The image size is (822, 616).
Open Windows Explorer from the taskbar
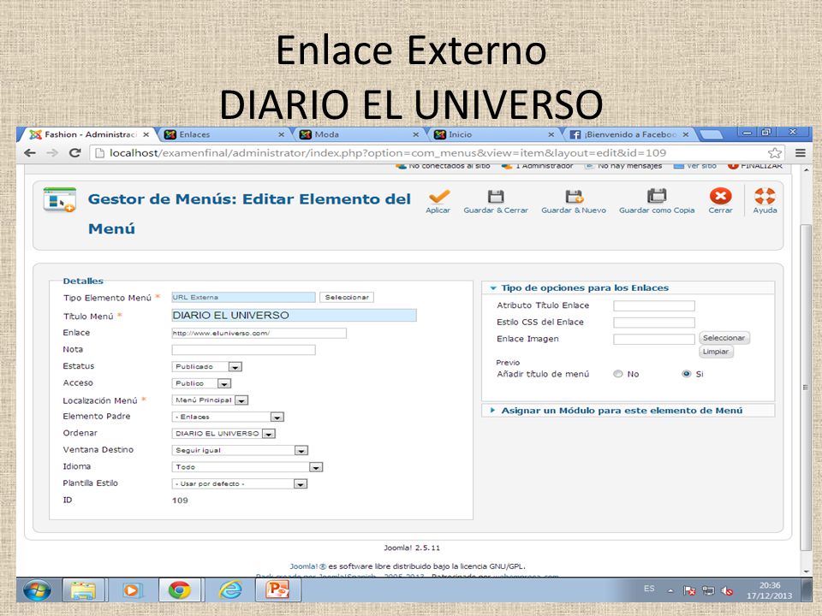click(83, 590)
